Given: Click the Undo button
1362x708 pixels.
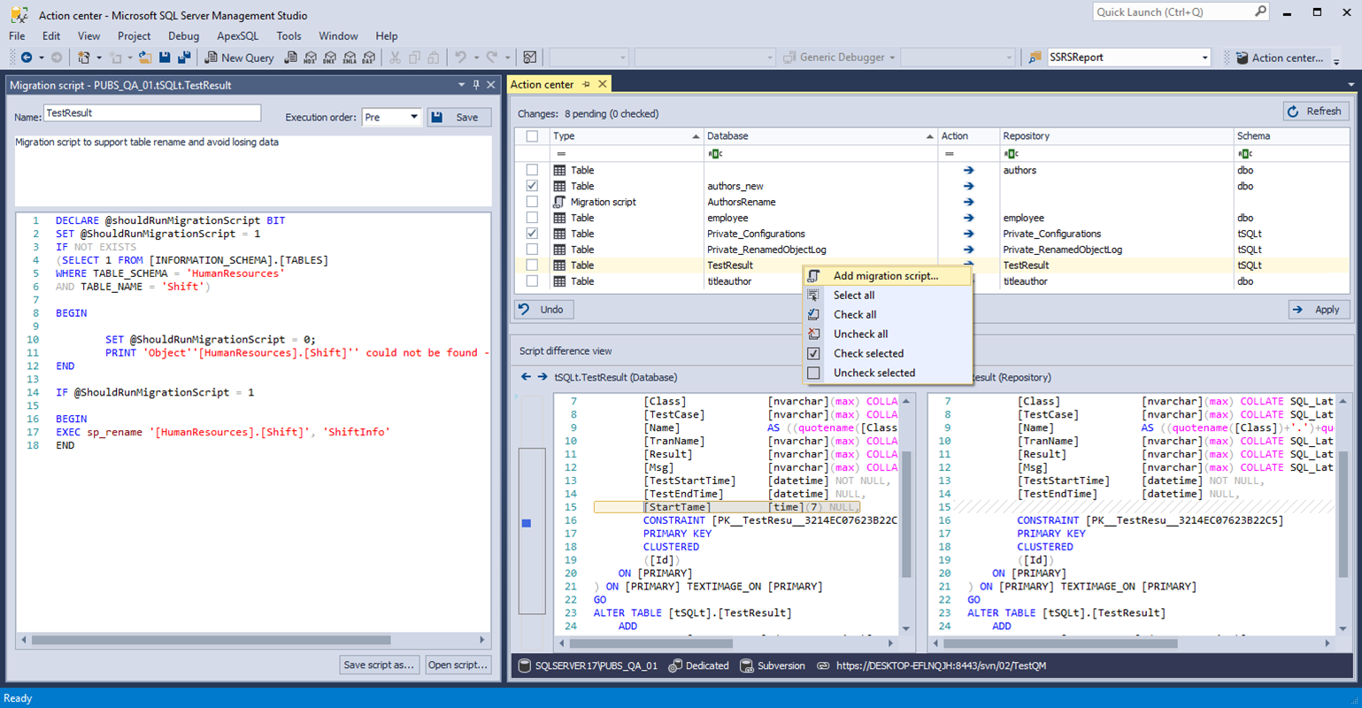Looking at the screenshot, I should [544, 310].
